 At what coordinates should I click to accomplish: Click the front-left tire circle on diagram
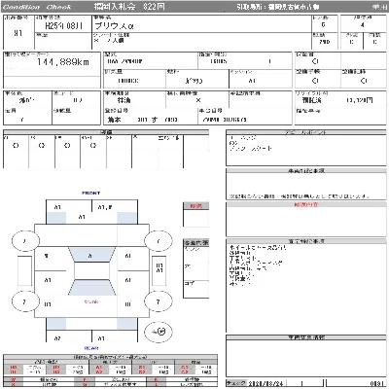pos(25,241)
